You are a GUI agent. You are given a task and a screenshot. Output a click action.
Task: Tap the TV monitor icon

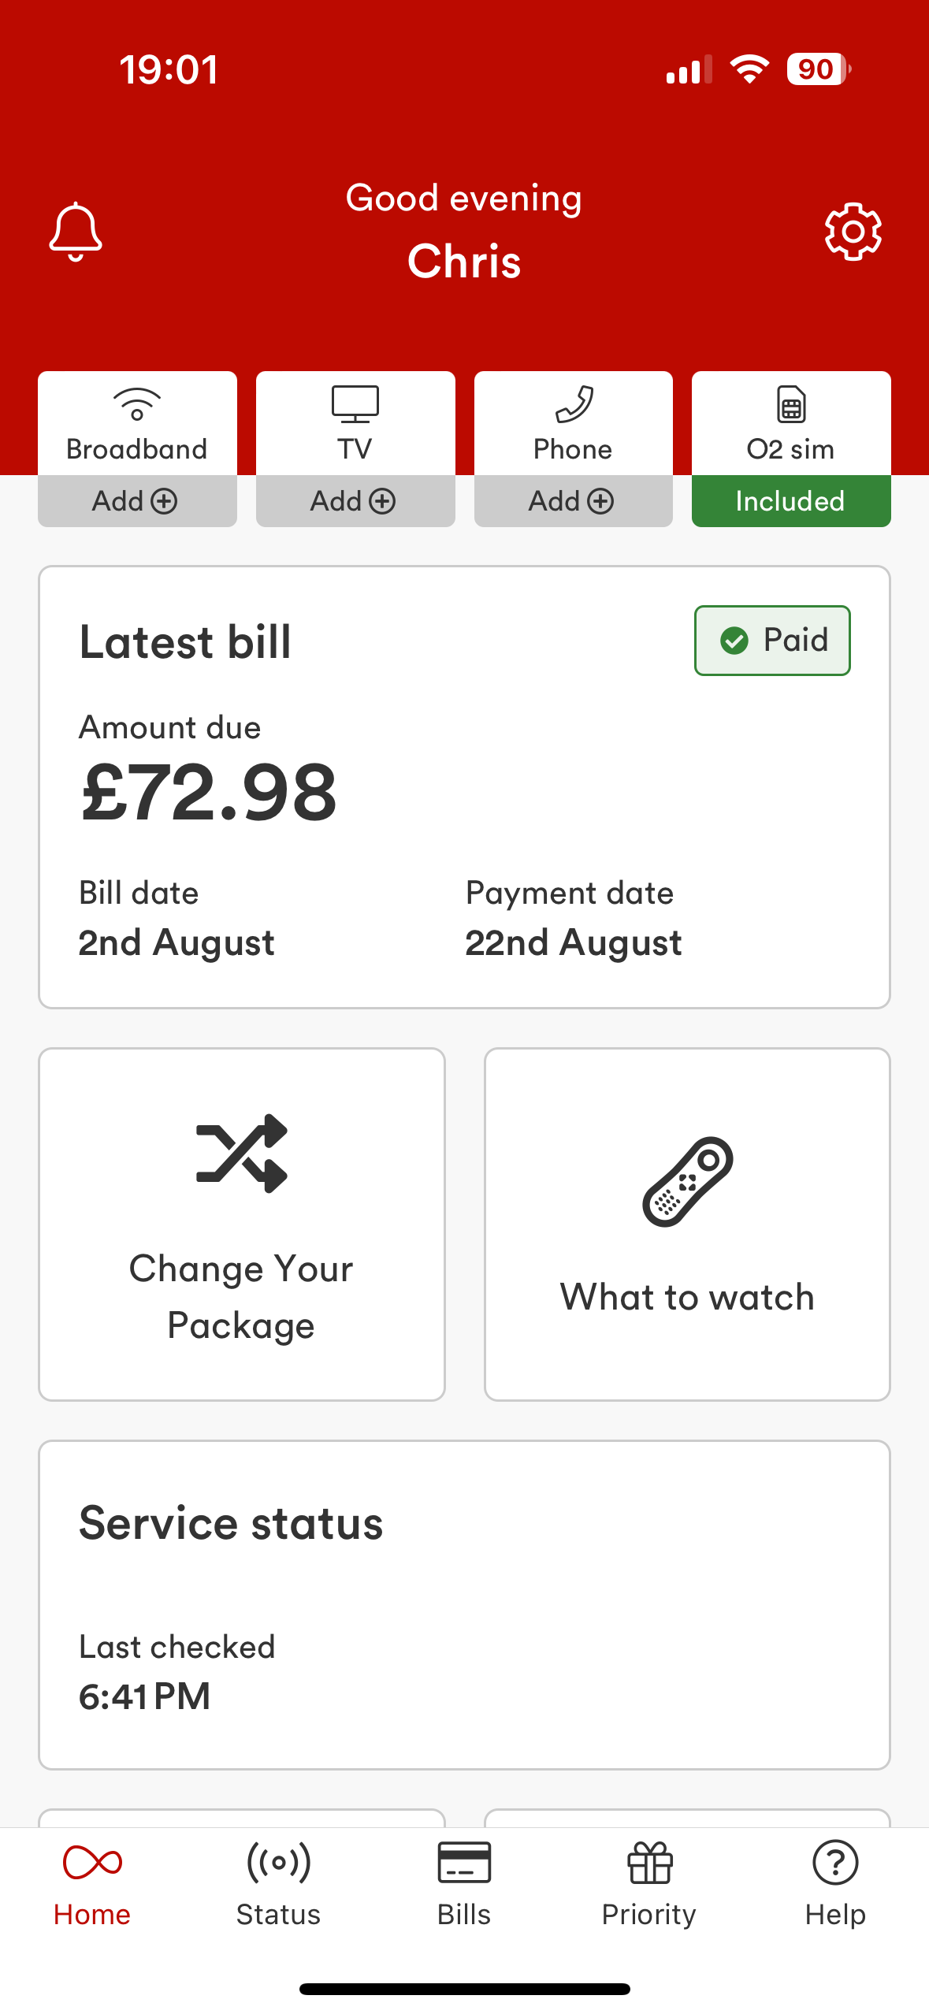click(355, 404)
